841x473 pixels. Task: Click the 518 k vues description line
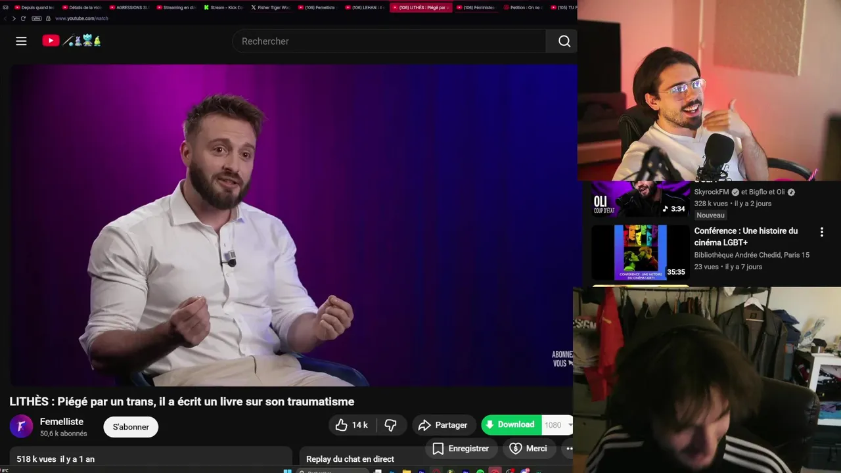(x=56, y=459)
